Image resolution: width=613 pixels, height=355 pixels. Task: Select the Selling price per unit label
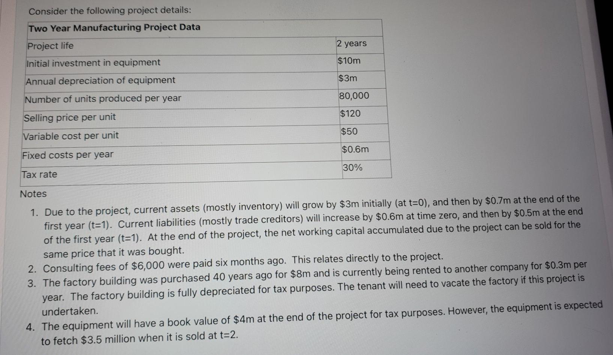click(70, 117)
